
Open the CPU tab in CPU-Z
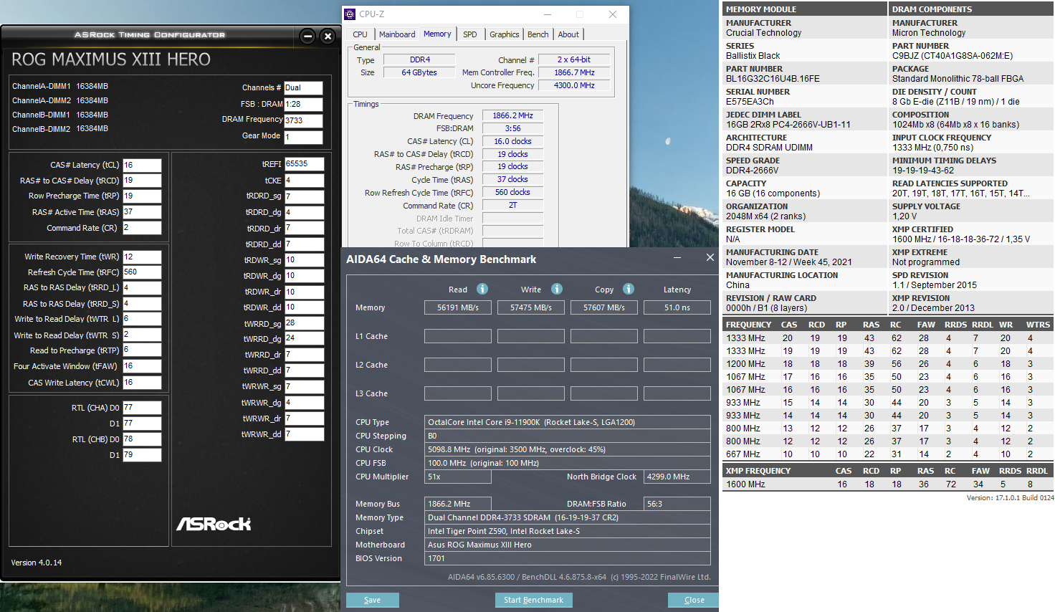(x=360, y=34)
